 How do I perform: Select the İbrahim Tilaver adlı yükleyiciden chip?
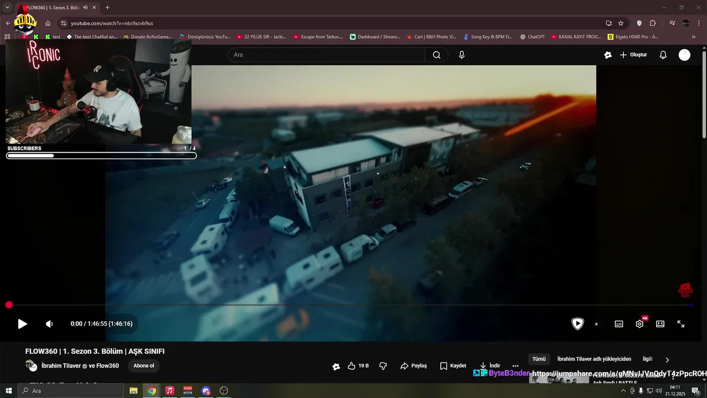click(594, 359)
